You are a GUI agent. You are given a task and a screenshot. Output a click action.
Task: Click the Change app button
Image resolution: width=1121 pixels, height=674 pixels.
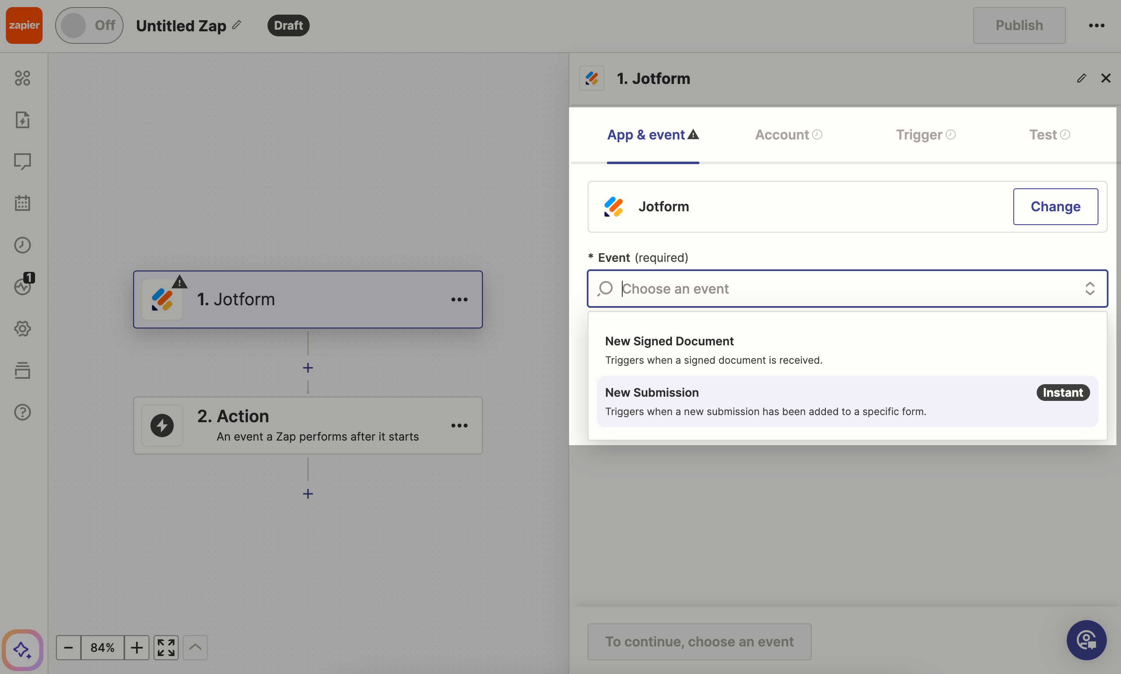[1055, 207]
